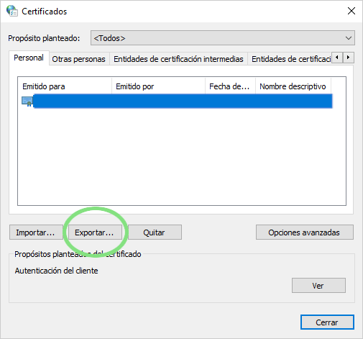Select the certificate icon in the list row
The width and height of the screenshot is (363, 339).
coord(27,101)
